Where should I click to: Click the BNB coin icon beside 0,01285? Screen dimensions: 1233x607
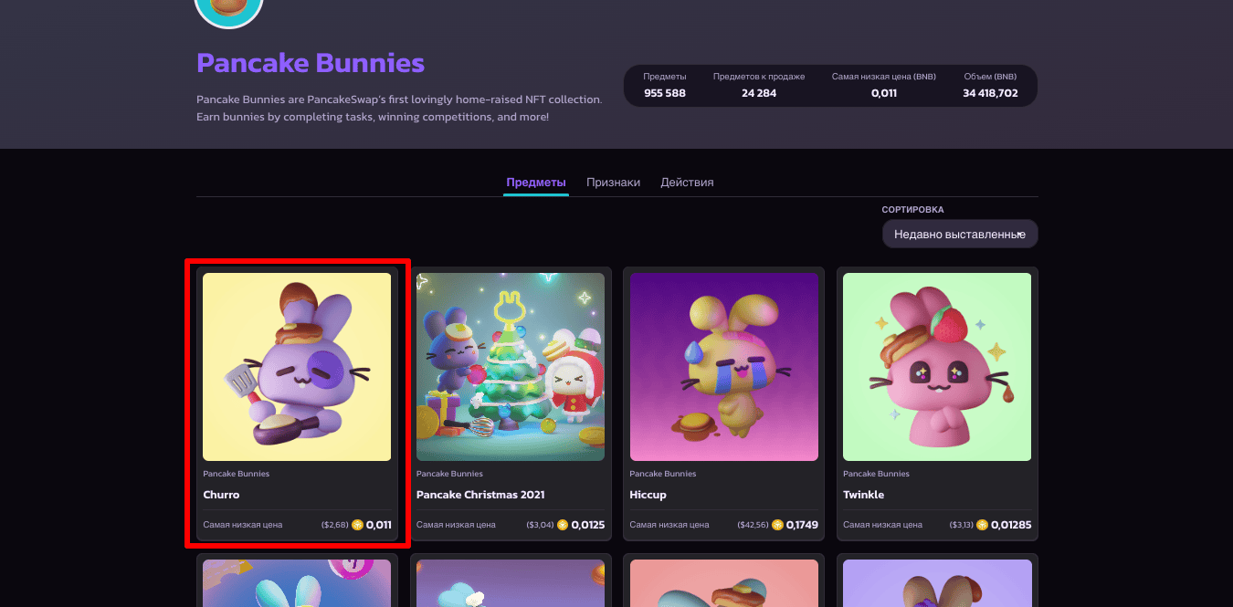click(983, 525)
